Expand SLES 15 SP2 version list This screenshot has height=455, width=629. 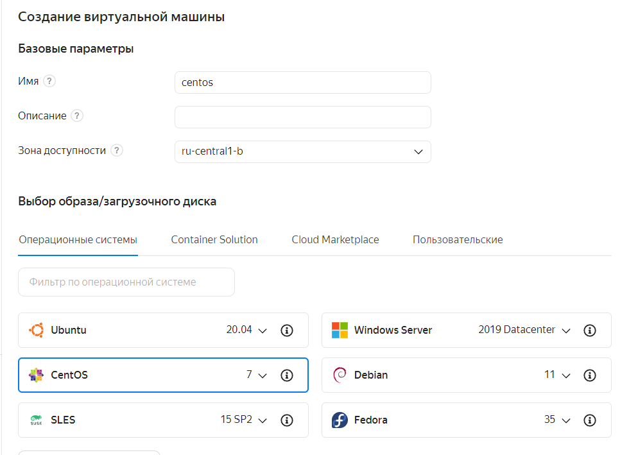(243, 420)
